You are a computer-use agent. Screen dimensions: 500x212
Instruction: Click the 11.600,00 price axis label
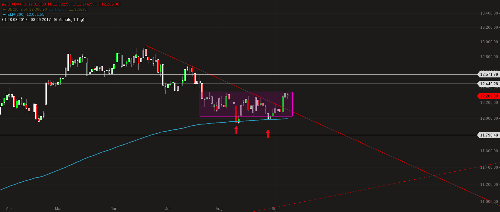pos(489,151)
